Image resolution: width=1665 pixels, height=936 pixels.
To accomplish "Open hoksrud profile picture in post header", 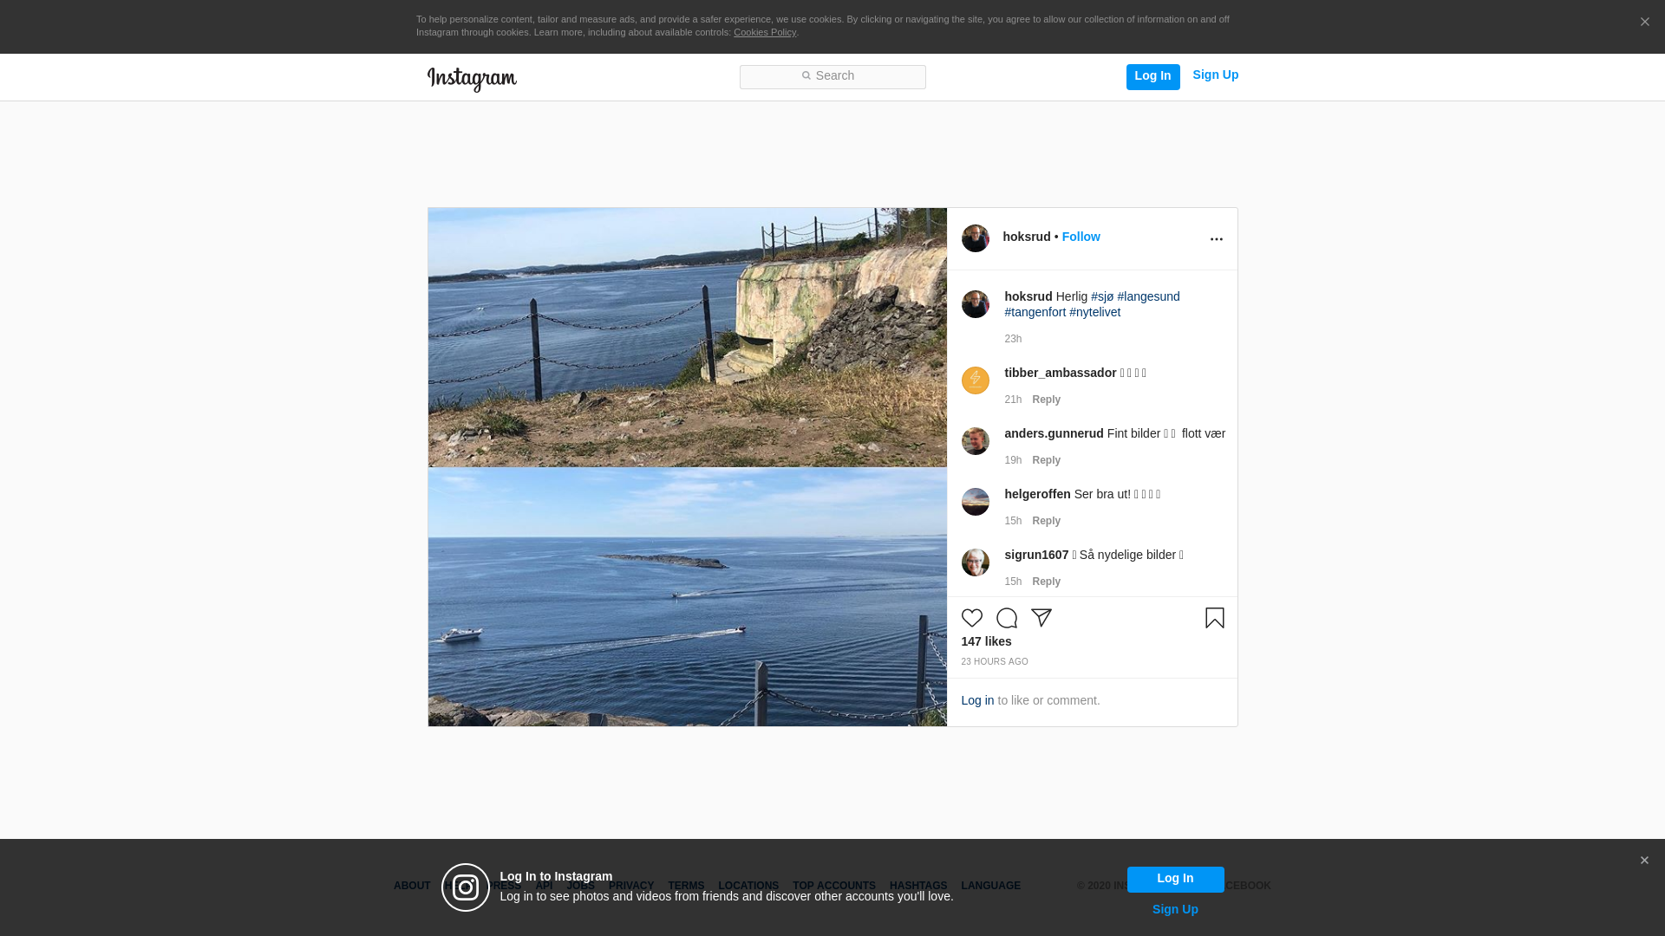I will [975, 238].
